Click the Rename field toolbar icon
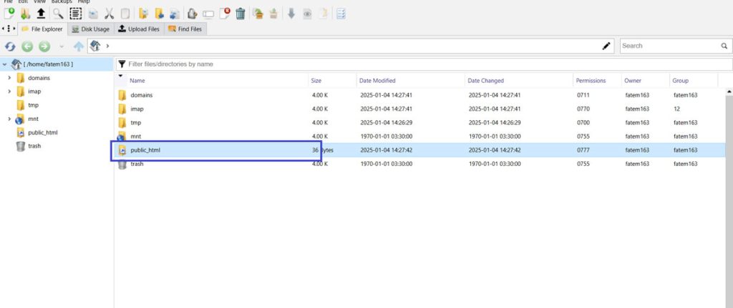The image size is (733, 308). [208, 14]
